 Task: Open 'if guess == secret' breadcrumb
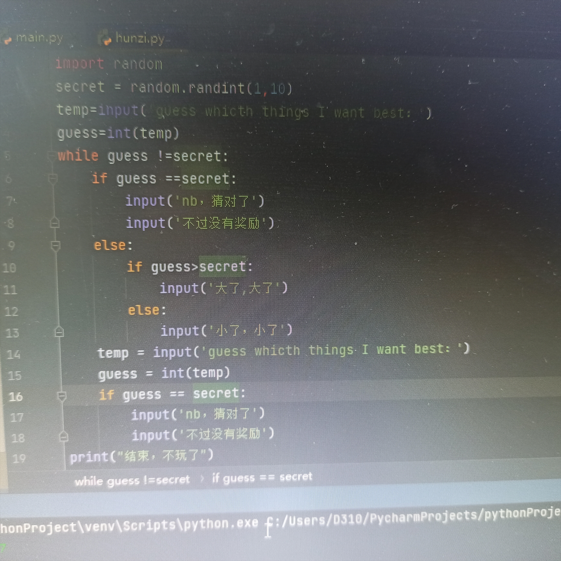point(262,477)
